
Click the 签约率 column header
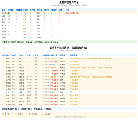pyautogui.click(x=39, y=10)
